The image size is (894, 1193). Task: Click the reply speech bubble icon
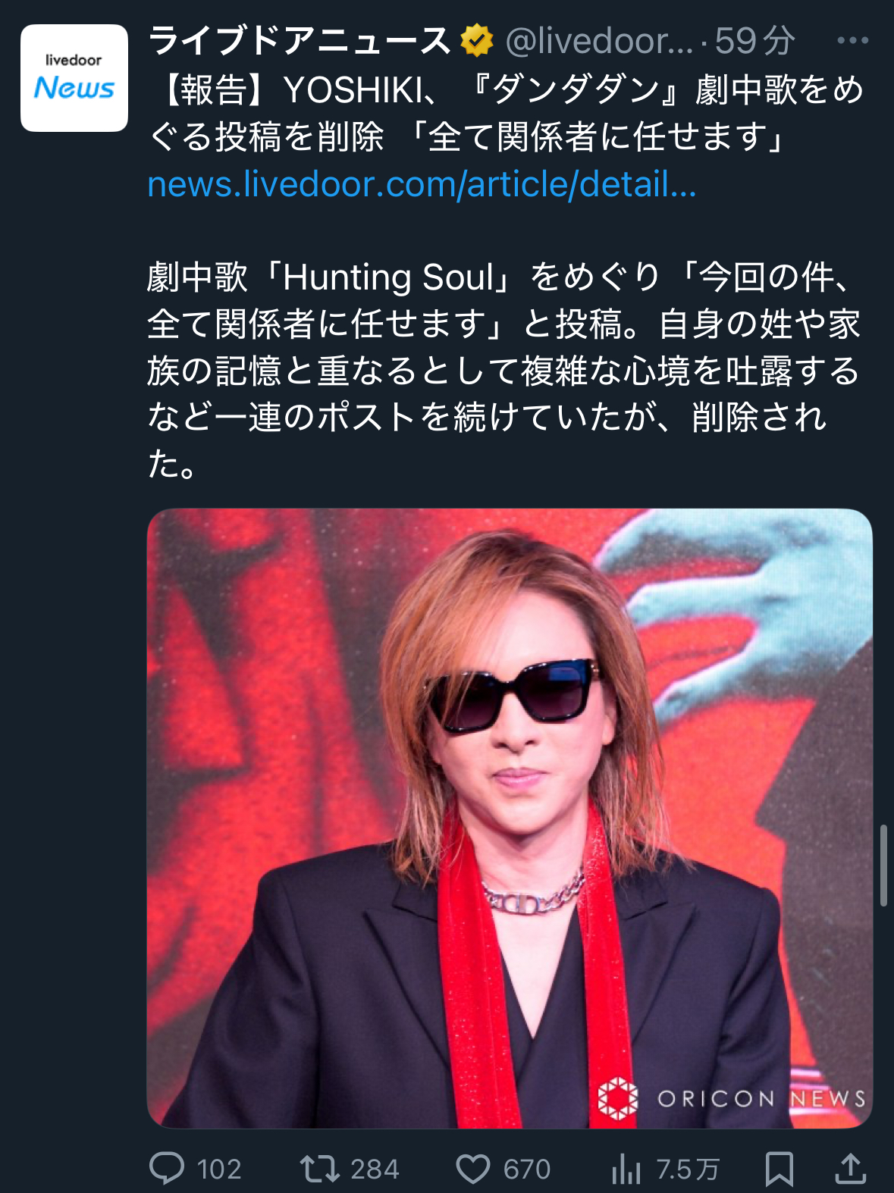coord(167,1168)
